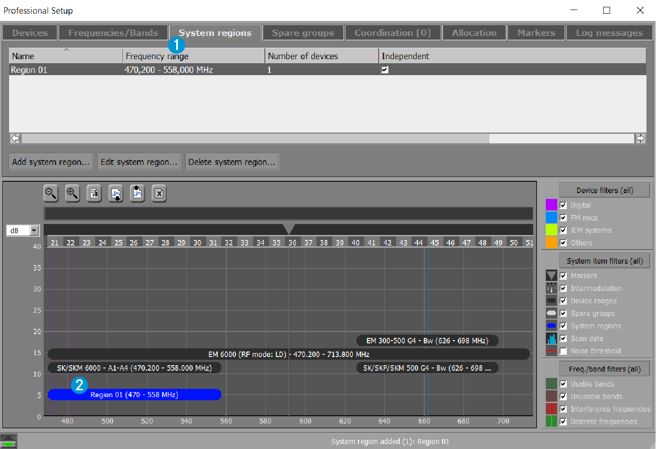Zoom out of the frequency spectrum
The height and width of the screenshot is (449, 656).
pyautogui.click(x=51, y=194)
